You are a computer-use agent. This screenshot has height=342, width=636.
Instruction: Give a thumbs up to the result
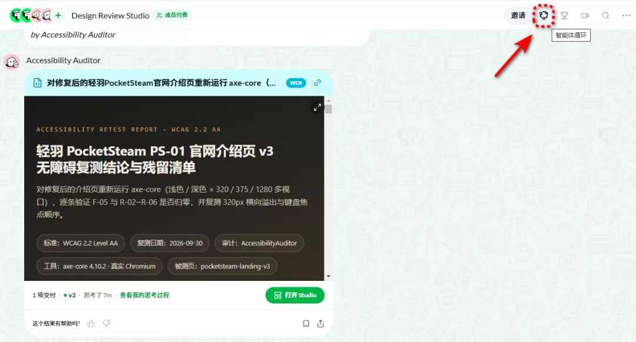pos(91,323)
